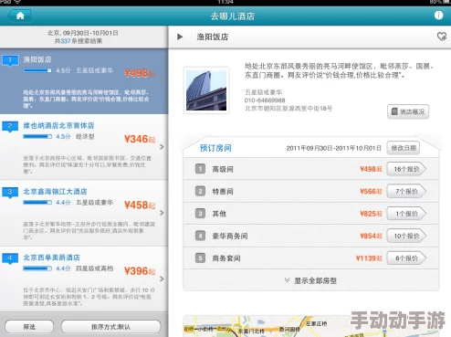This screenshot has height=337, width=451.
Task: Open 排序方式:默认 sort selector
Action: click(x=110, y=327)
